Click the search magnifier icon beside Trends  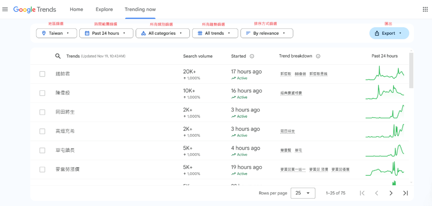(x=58, y=56)
